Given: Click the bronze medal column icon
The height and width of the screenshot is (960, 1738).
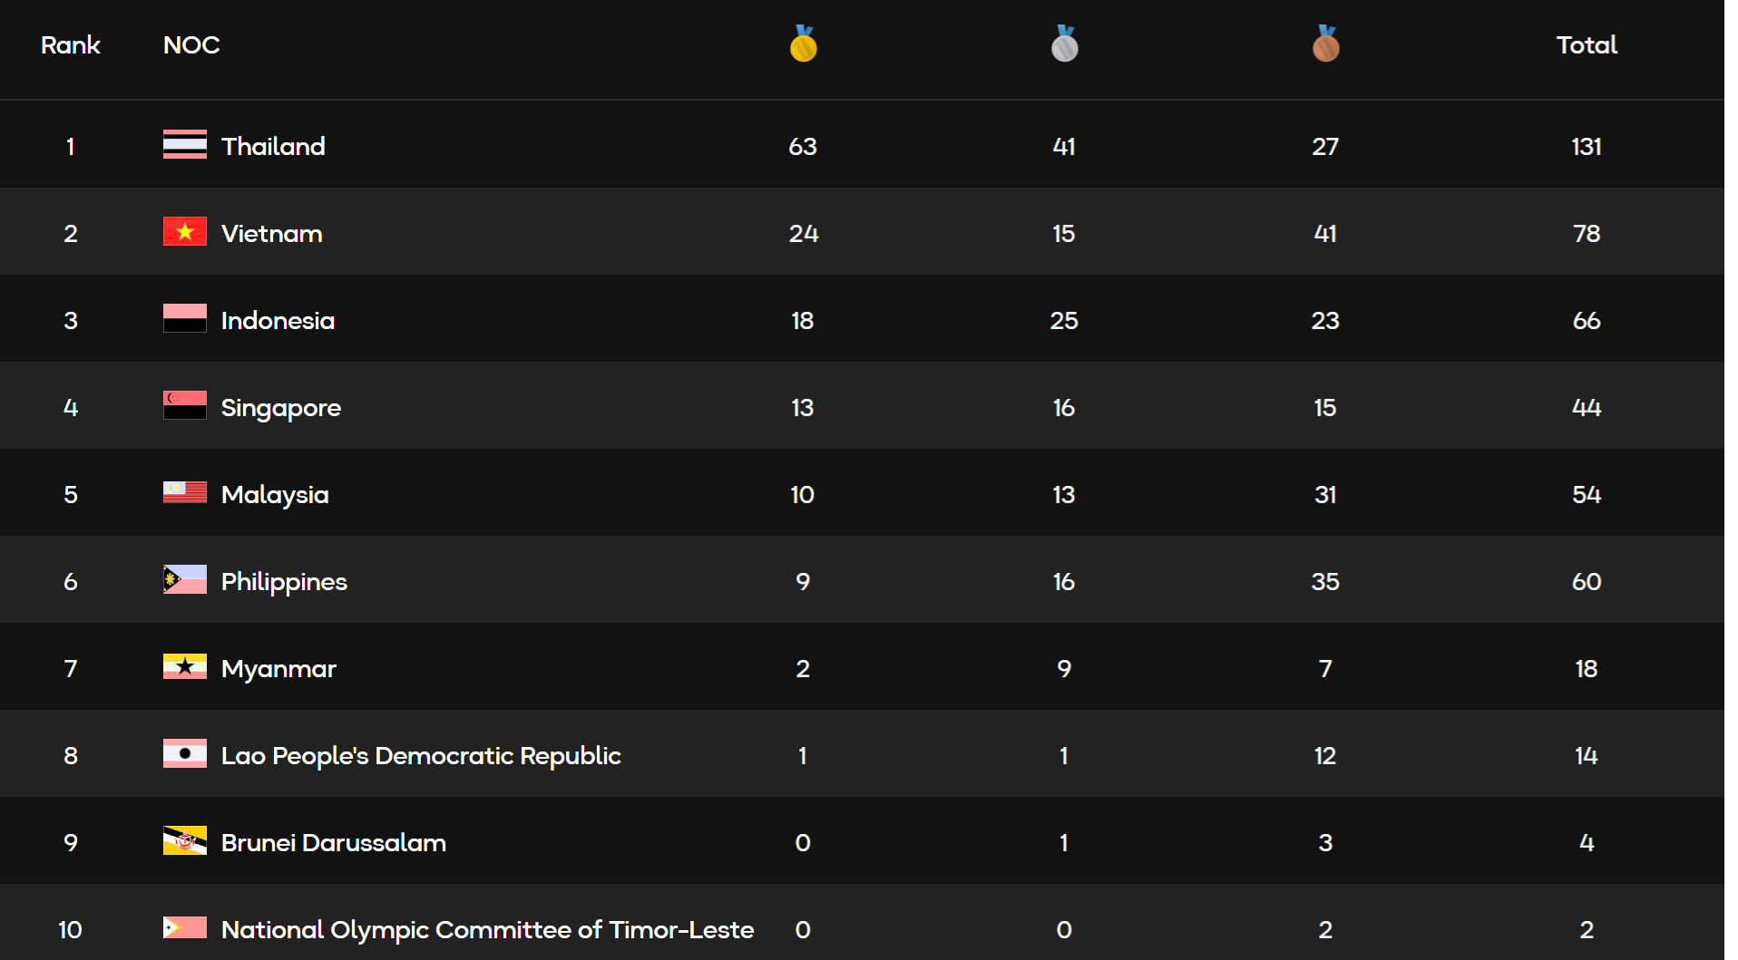Looking at the screenshot, I should pos(1325,44).
